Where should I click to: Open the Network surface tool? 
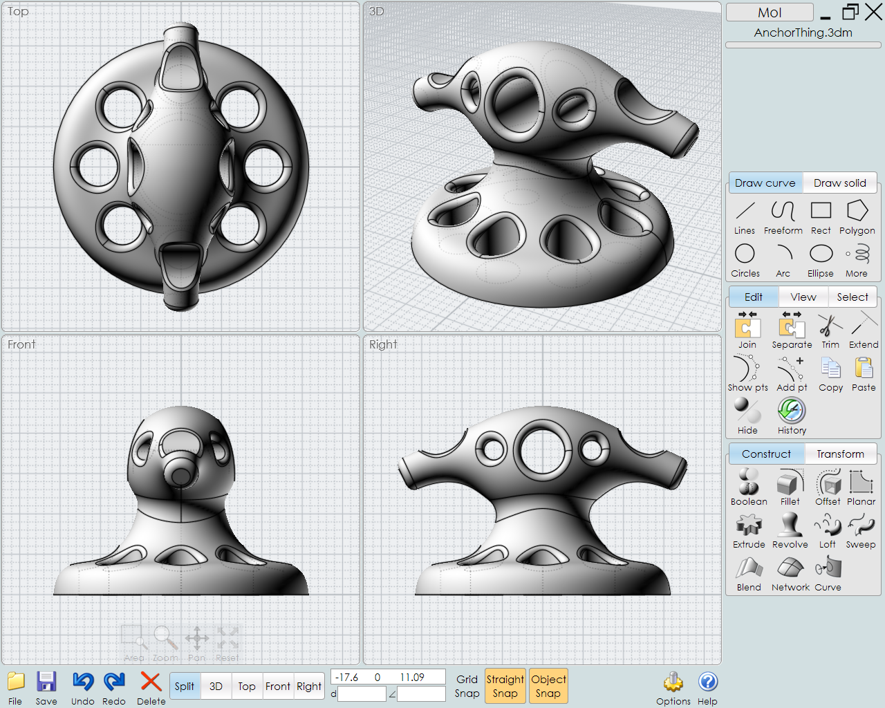[790, 574]
